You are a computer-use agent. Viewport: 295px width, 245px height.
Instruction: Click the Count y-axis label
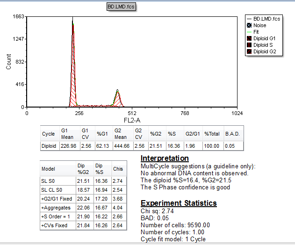[9, 61]
